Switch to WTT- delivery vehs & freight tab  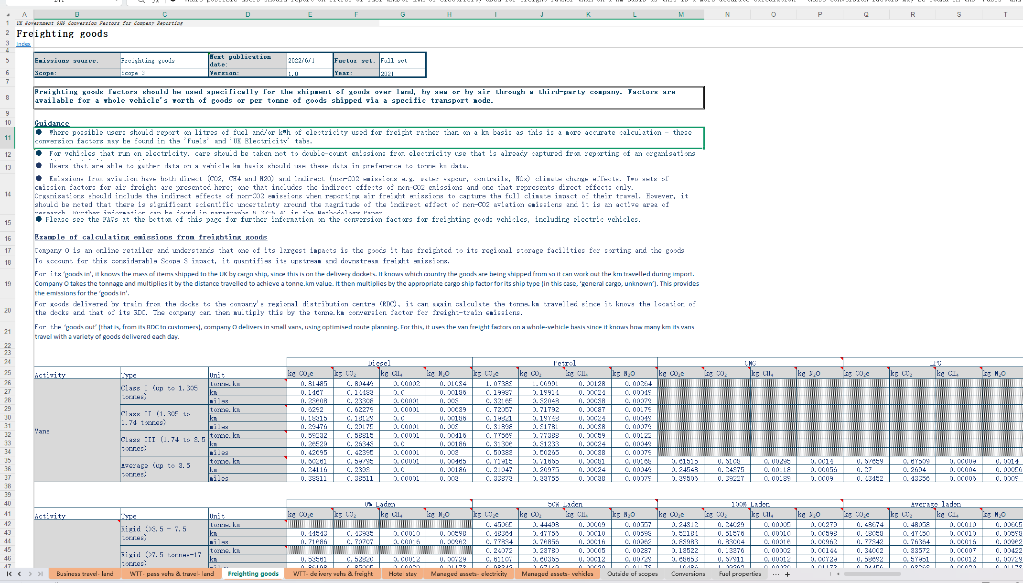point(333,574)
